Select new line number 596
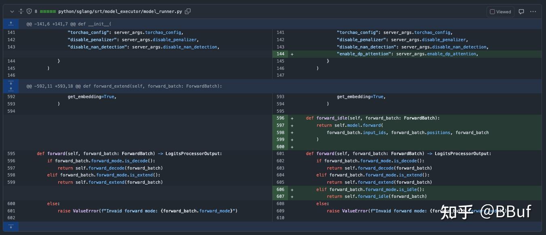546x235 pixels. pos(280,118)
